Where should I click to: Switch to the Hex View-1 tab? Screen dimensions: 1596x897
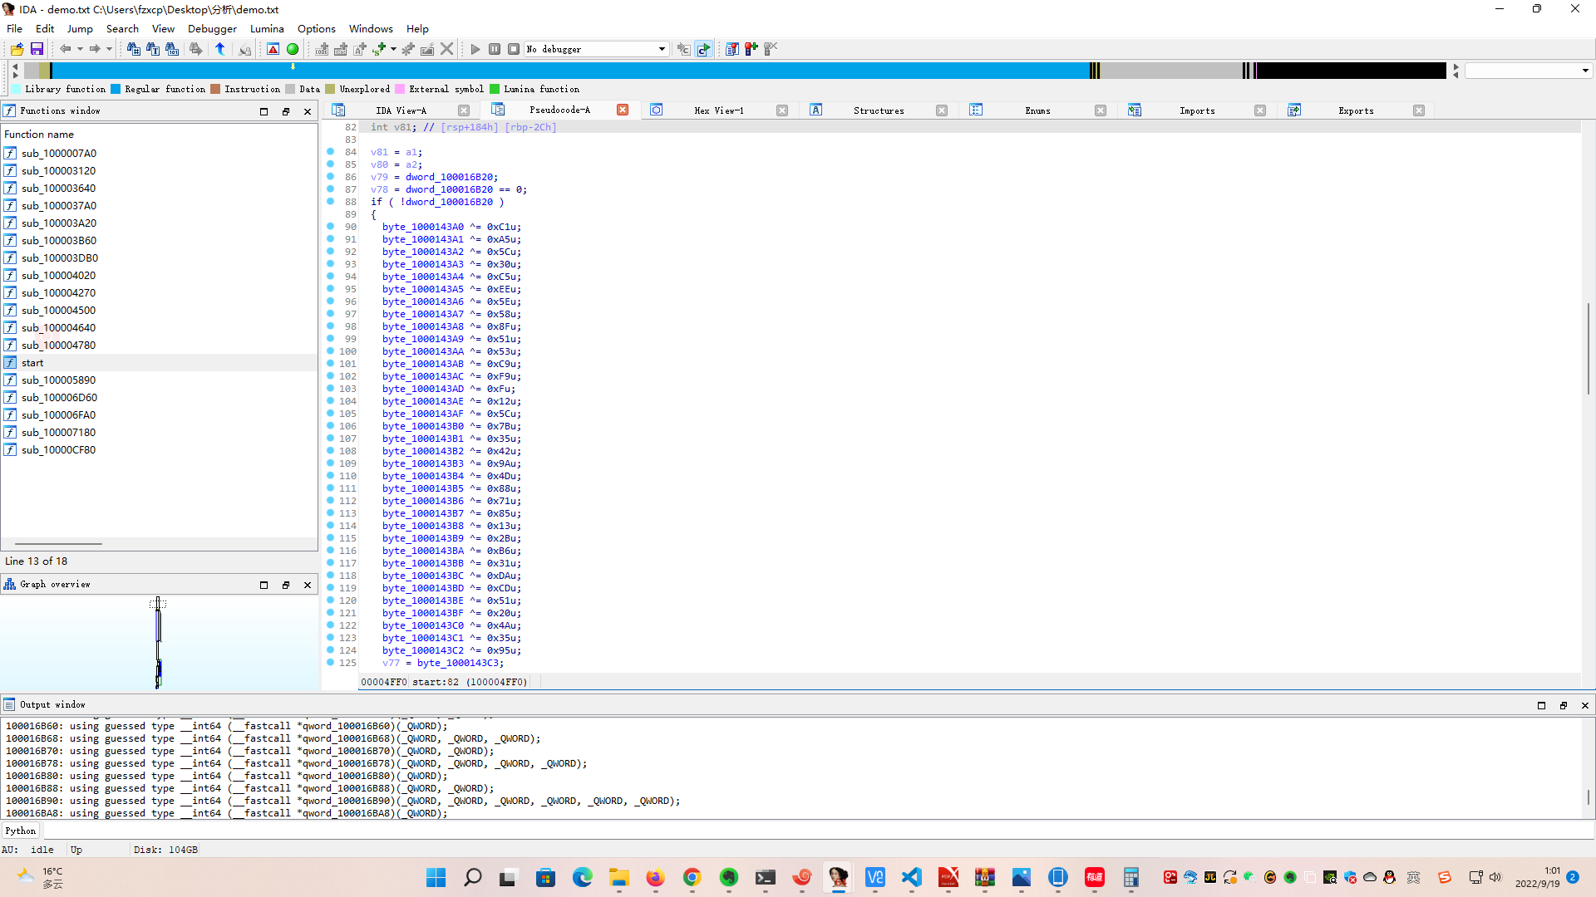pyautogui.click(x=719, y=110)
